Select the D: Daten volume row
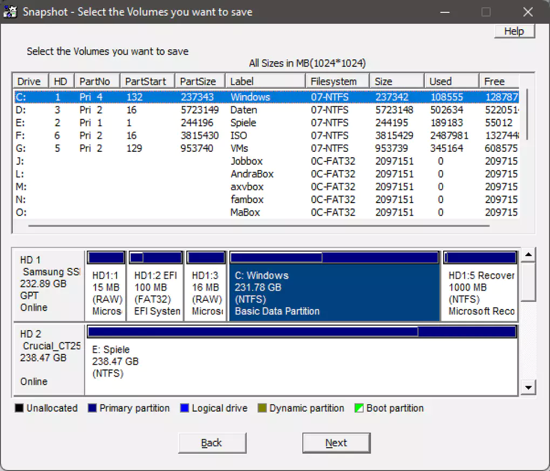The height and width of the screenshot is (471, 550). click(266, 110)
